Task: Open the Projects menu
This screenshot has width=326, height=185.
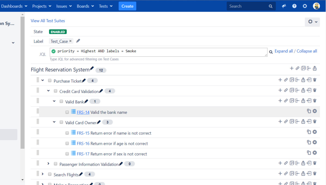Action: 42,6
